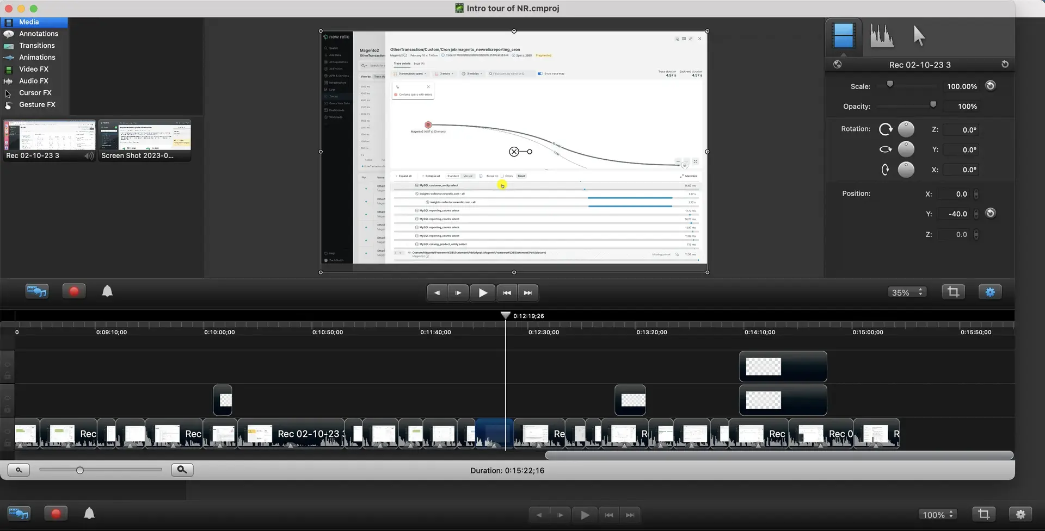
Task: Click the crop mode icon beside 35% zoom
Action: [953, 292]
